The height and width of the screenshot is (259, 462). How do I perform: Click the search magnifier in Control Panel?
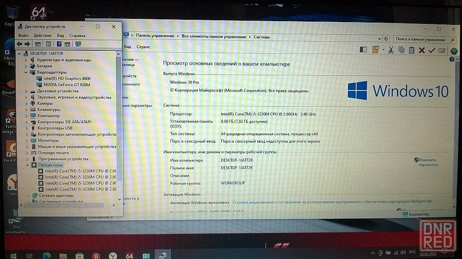[x=452, y=40]
